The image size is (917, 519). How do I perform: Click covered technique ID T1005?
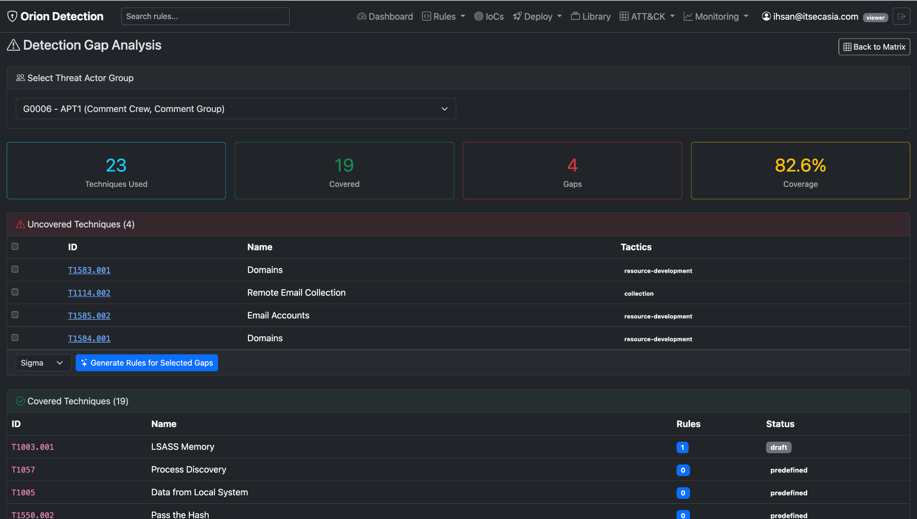point(23,493)
